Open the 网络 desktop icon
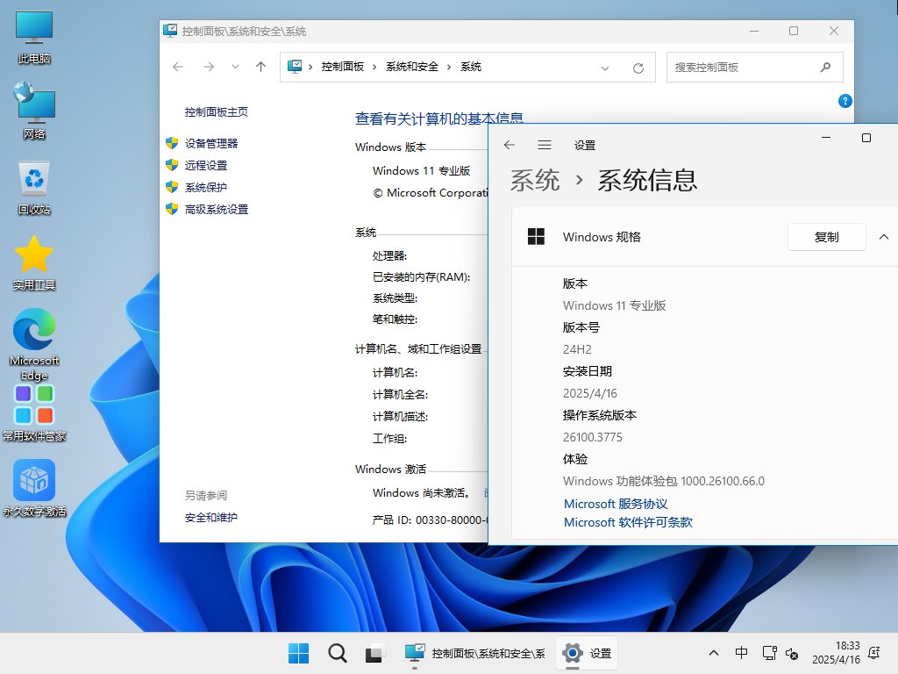This screenshot has height=674, width=898. 34,111
